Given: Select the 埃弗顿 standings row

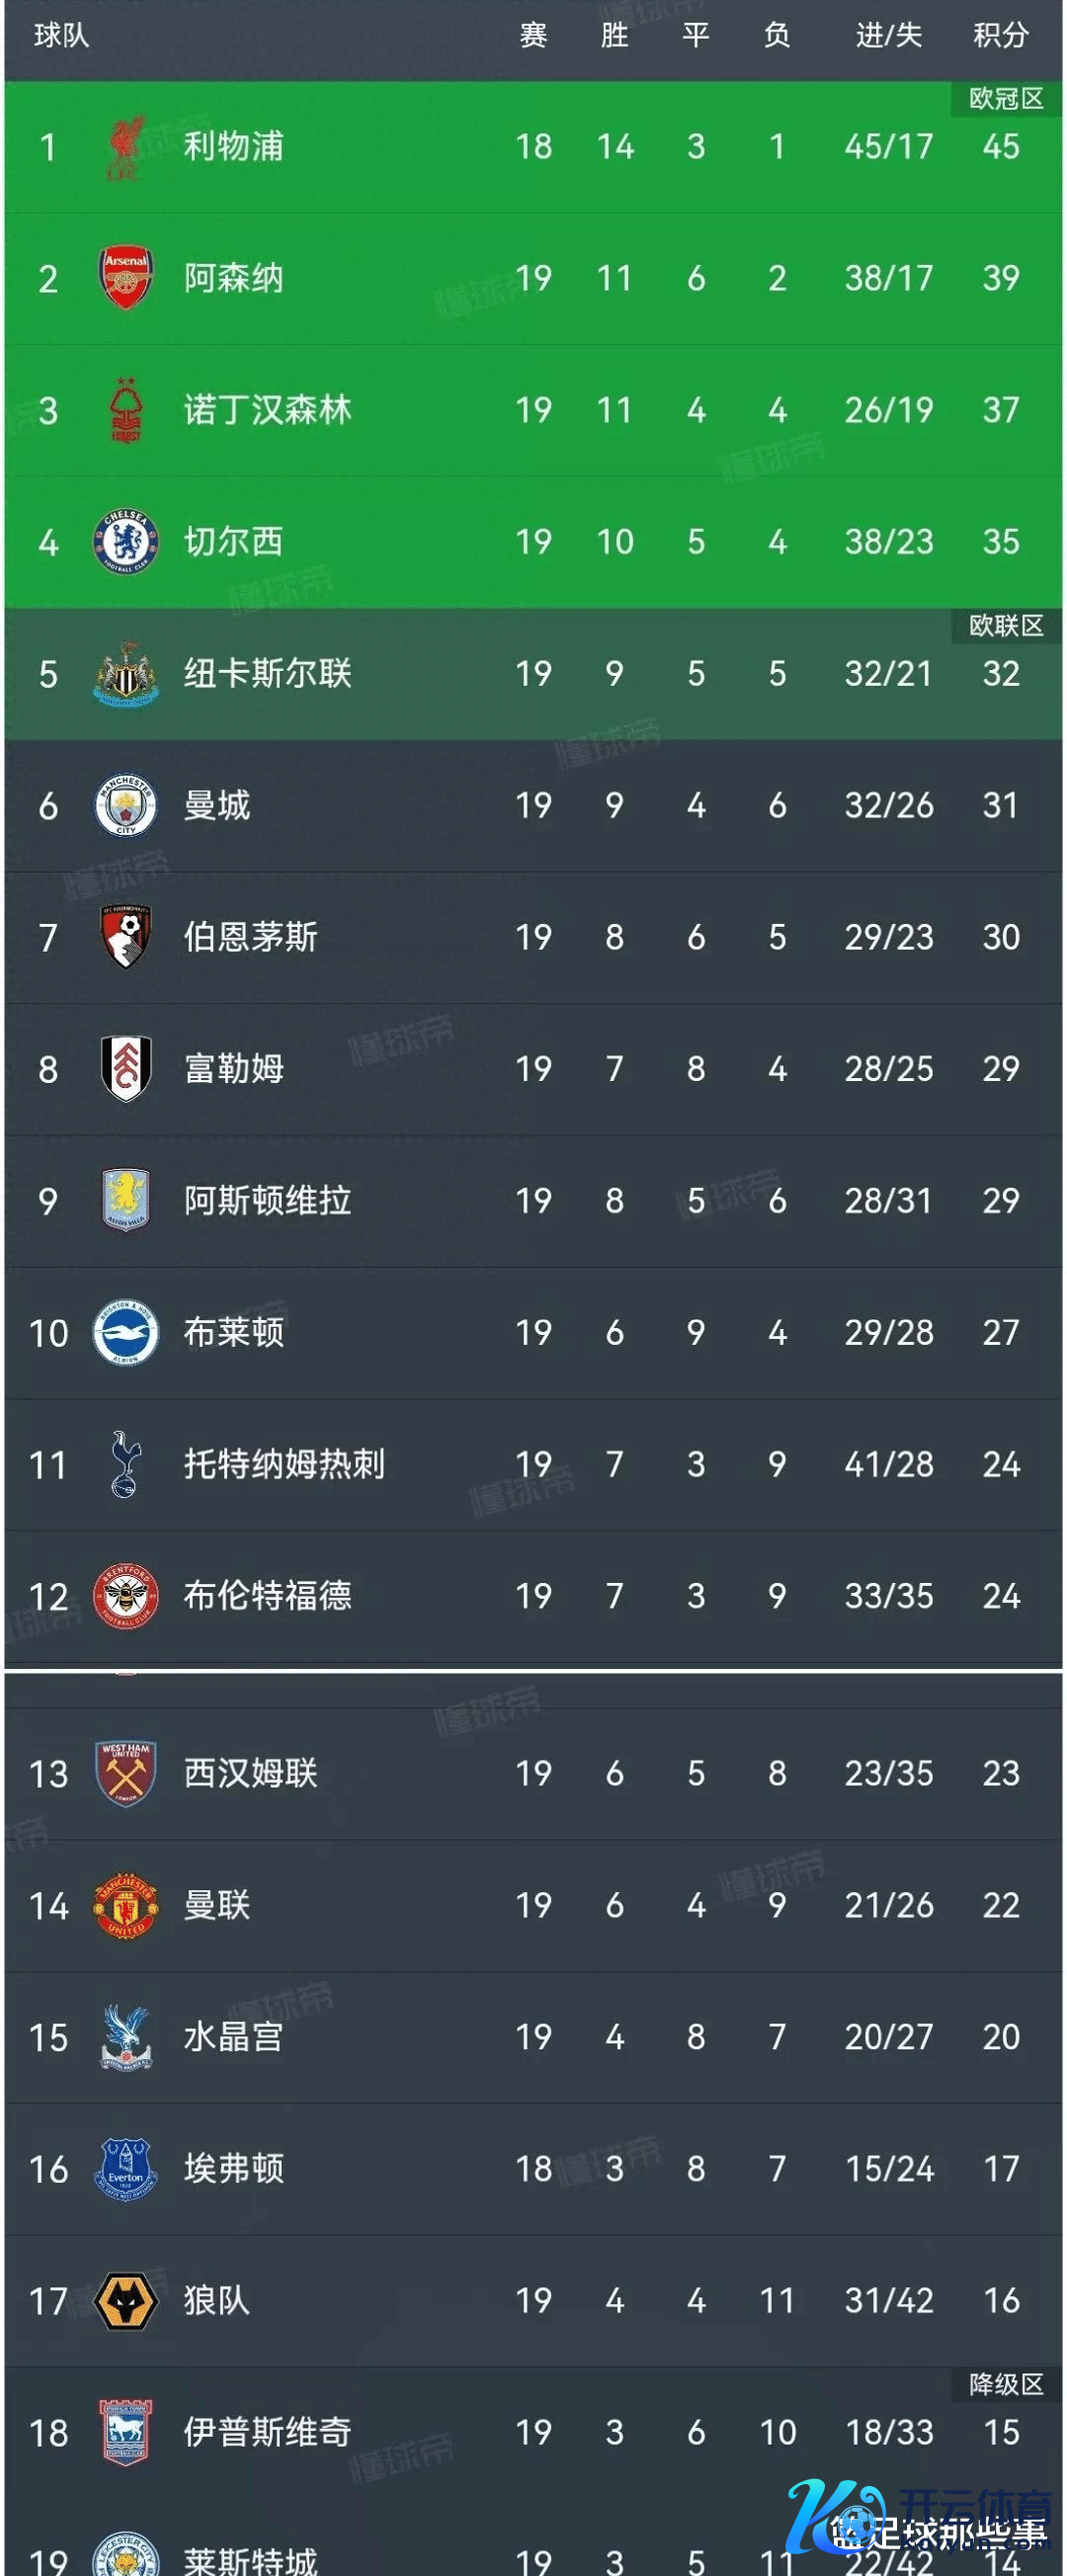Looking at the screenshot, I should (533, 2169).
